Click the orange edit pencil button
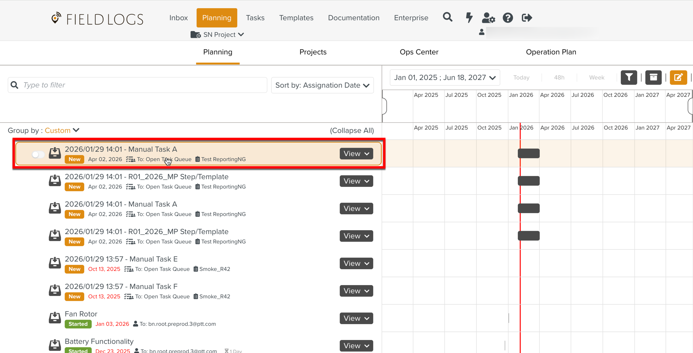The height and width of the screenshot is (353, 693). click(x=678, y=77)
